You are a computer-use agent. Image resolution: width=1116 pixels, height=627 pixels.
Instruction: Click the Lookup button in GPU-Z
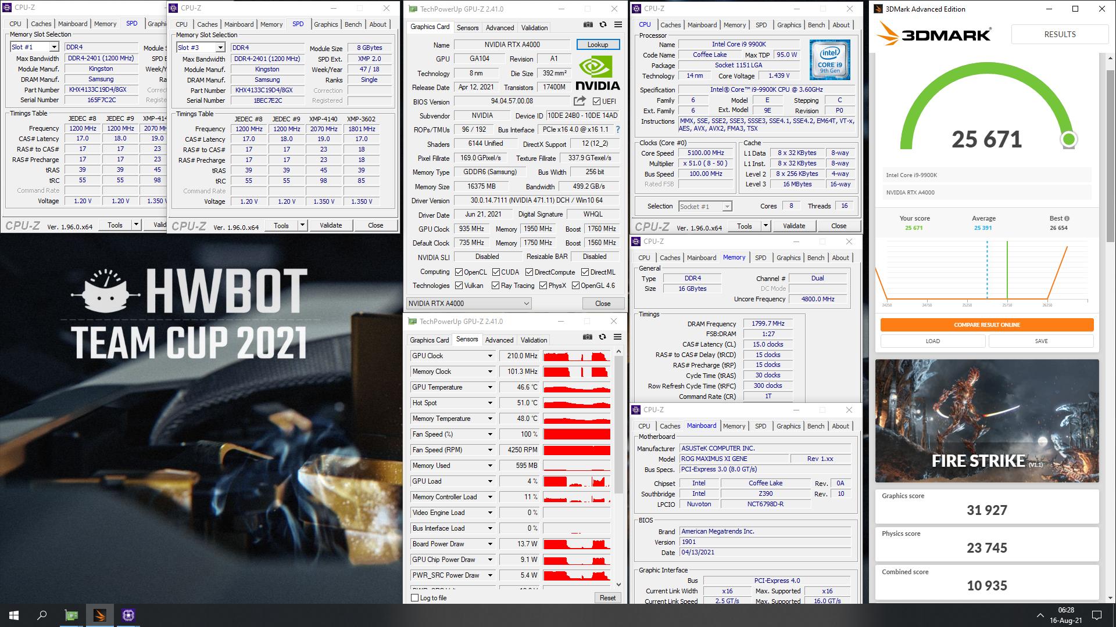(598, 45)
